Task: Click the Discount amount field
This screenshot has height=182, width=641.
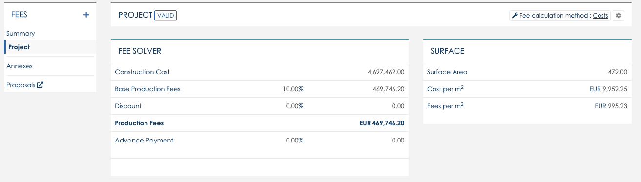Action: 398,106
